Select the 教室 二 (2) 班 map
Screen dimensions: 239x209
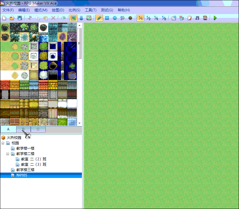pyautogui.click(x=34, y=159)
